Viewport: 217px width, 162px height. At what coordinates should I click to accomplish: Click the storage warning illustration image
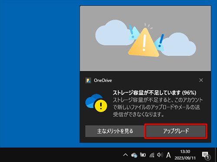click(145, 38)
